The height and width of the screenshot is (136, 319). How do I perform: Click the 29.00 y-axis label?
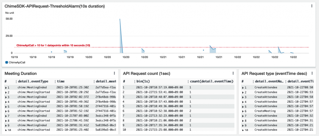click(x=9, y=36)
